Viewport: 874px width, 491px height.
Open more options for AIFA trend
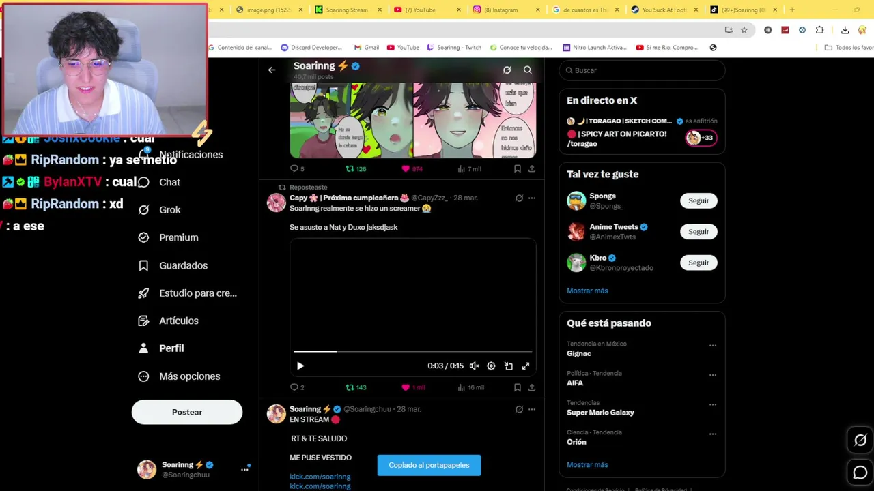[712, 375]
